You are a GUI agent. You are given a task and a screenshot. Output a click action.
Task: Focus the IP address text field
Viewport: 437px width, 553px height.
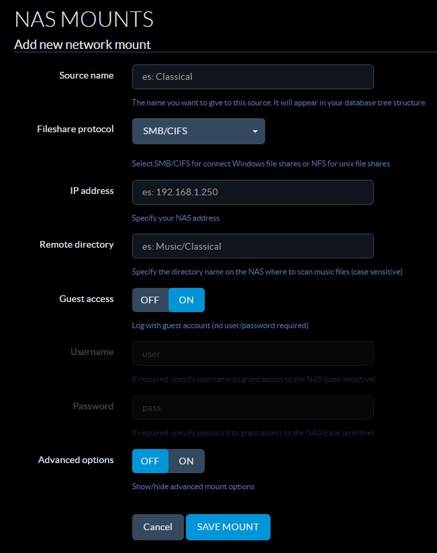tap(252, 192)
